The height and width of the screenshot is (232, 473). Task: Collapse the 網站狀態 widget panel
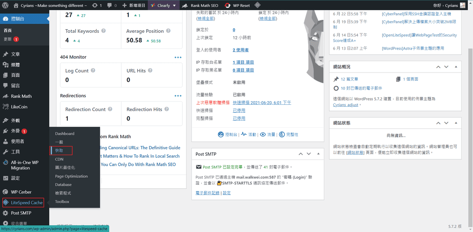(455, 123)
